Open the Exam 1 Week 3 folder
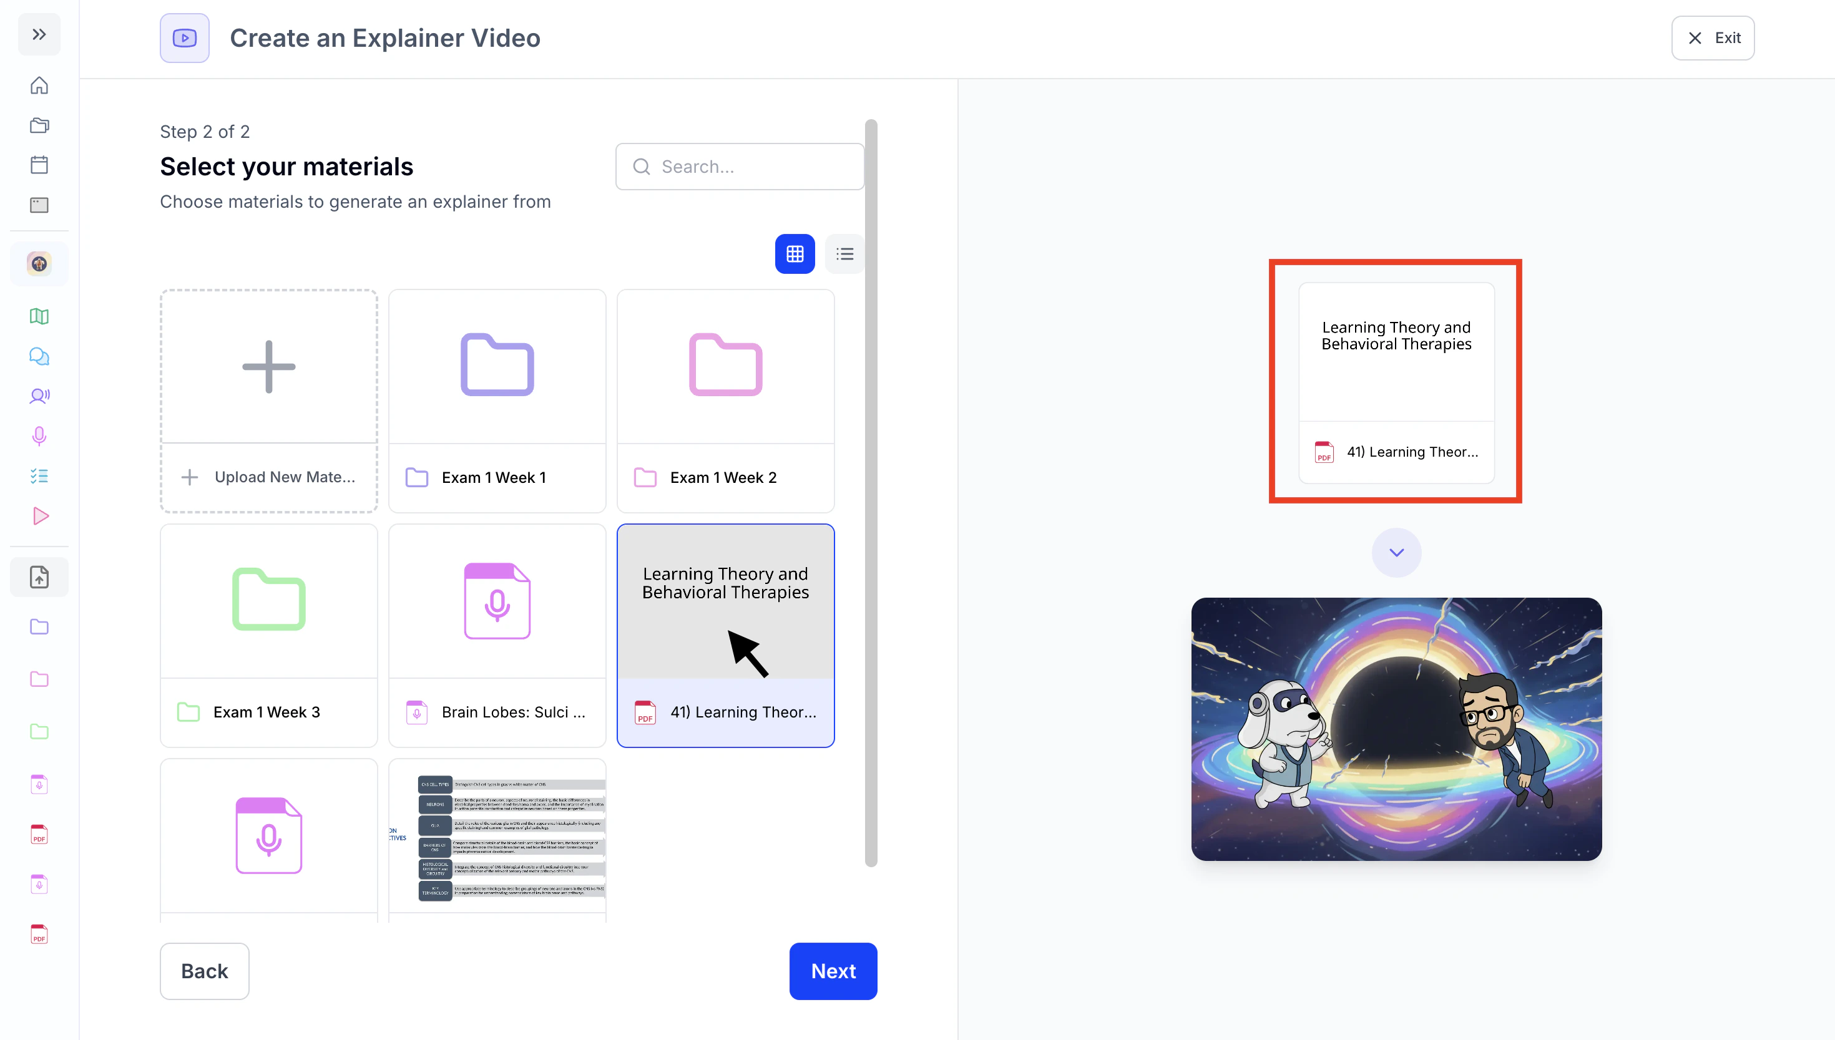 pos(268,636)
